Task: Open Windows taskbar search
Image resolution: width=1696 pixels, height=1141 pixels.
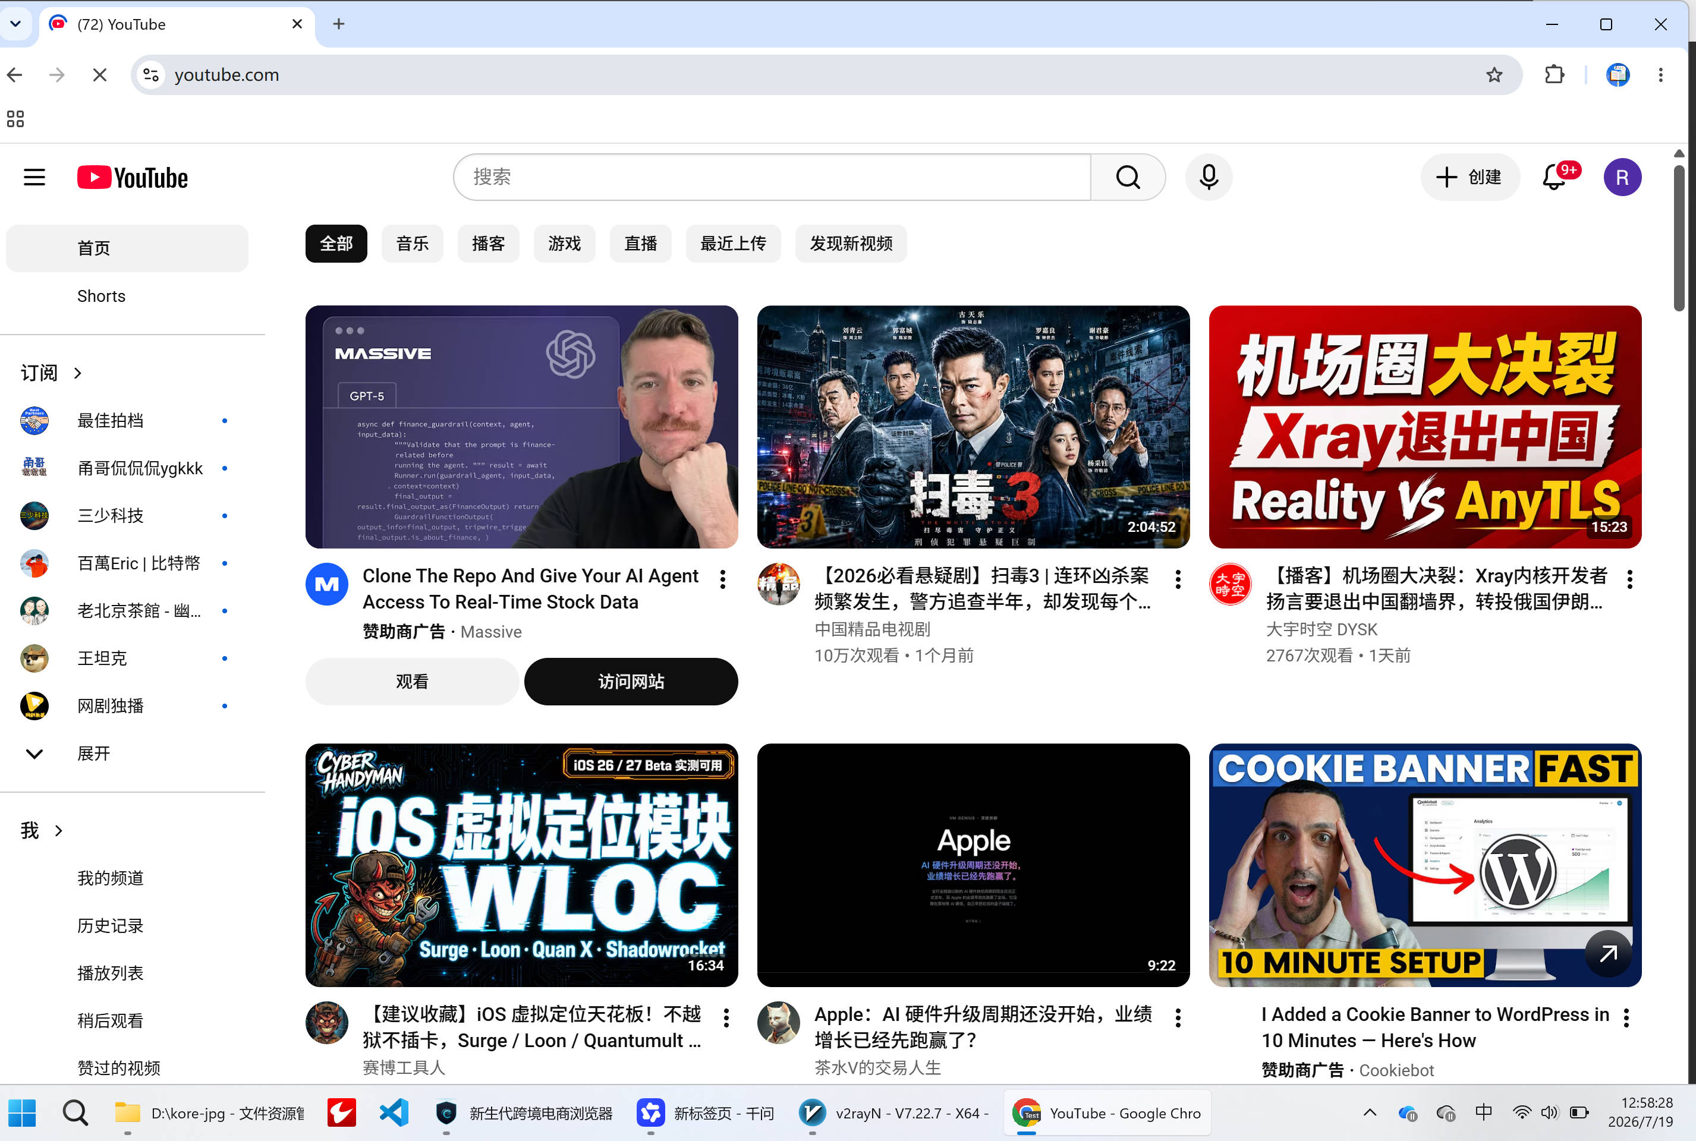Action: coord(75,1112)
